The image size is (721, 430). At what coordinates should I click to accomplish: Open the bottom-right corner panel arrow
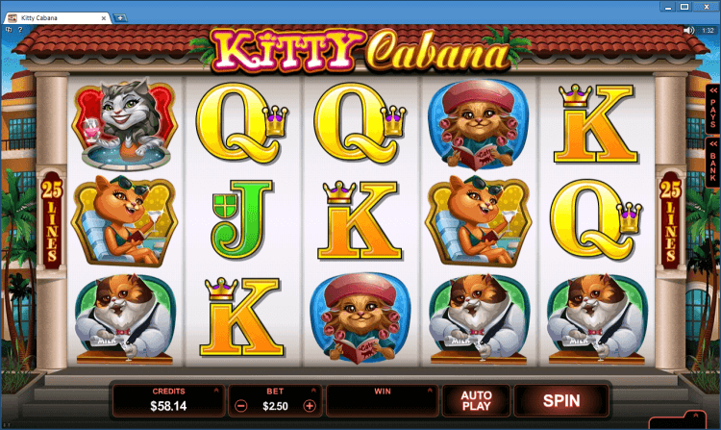pyautogui.click(x=696, y=416)
